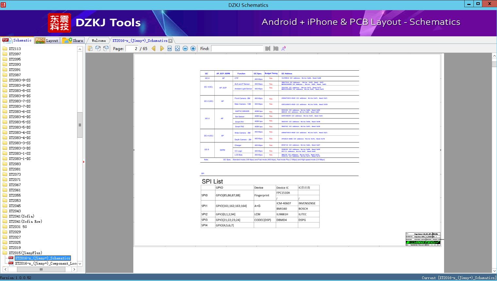Find previous match icon
497x281 pixels.
click(268, 48)
